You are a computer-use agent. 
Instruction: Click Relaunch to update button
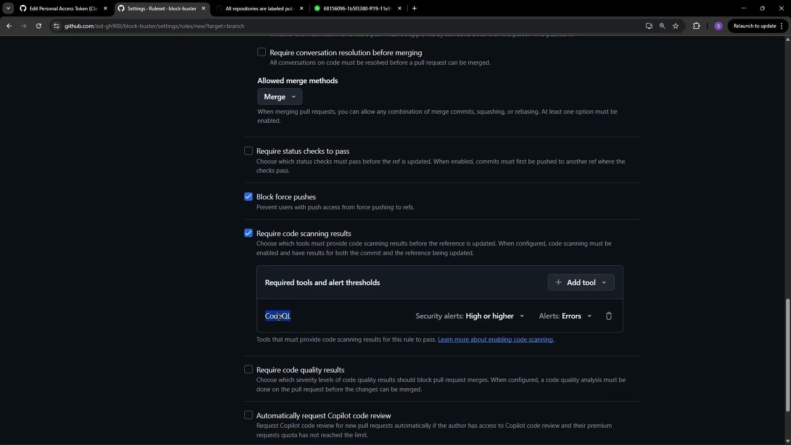coord(758,26)
